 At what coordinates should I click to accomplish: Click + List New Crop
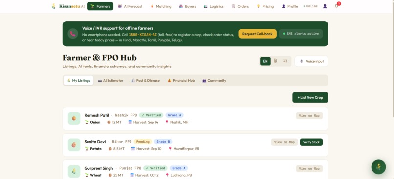point(310,97)
